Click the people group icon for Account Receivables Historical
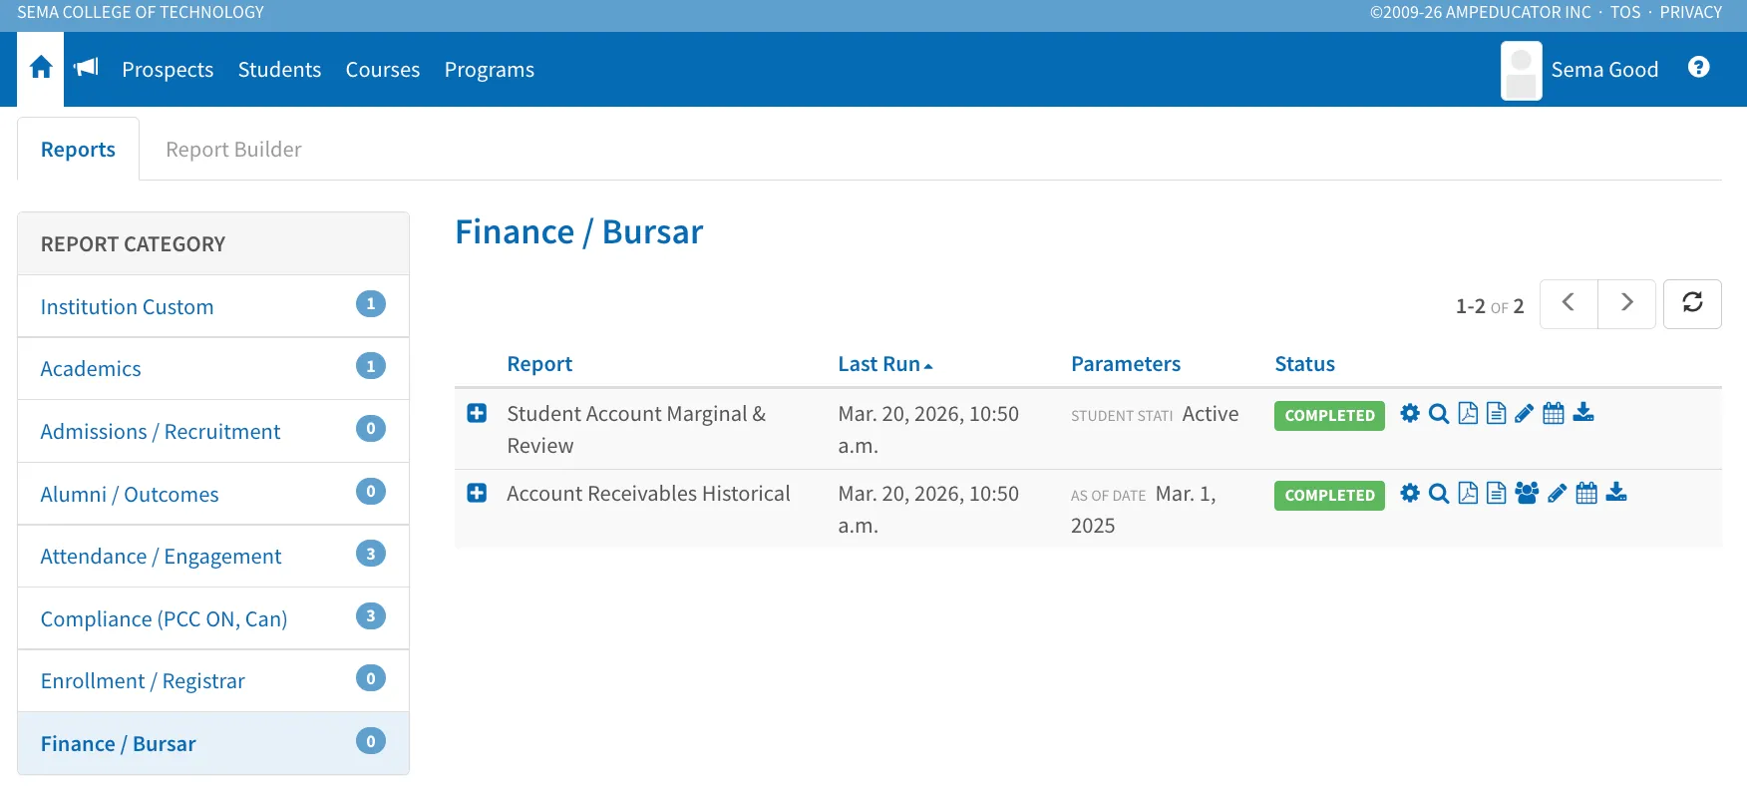The height and width of the screenshot is (788, 1747). click(x=1527, y=493)
